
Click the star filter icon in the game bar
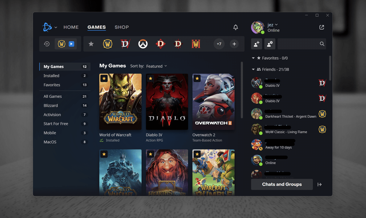pos(90,44)
